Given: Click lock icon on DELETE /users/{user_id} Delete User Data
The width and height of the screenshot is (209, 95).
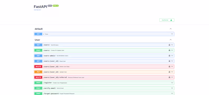Looking at the screenshot, I should (169, 66).
